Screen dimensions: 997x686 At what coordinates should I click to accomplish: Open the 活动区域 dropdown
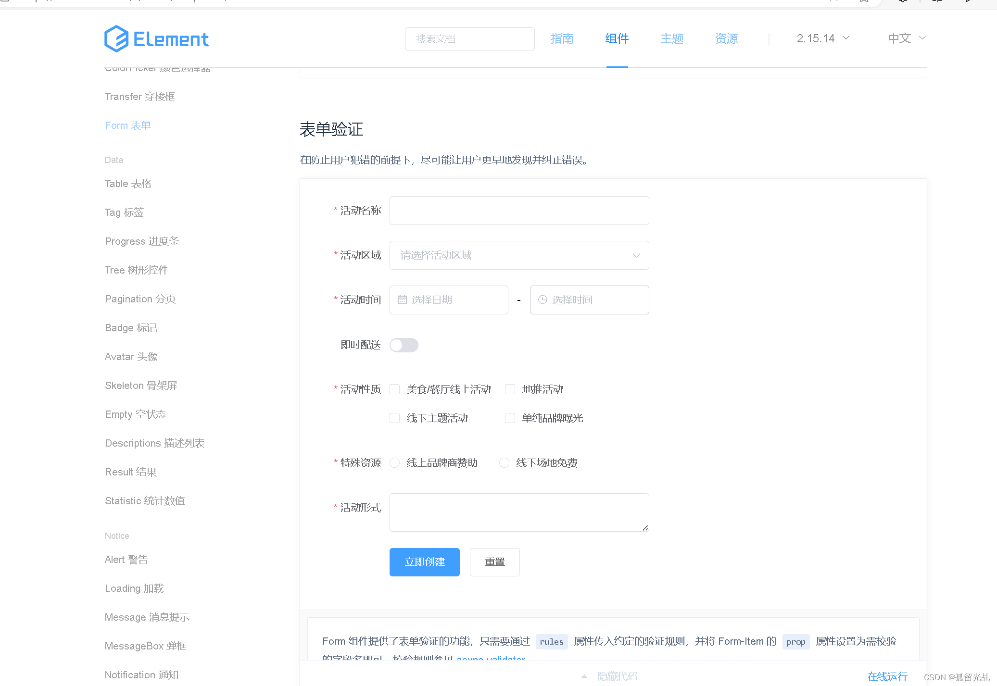coord(519,255)
